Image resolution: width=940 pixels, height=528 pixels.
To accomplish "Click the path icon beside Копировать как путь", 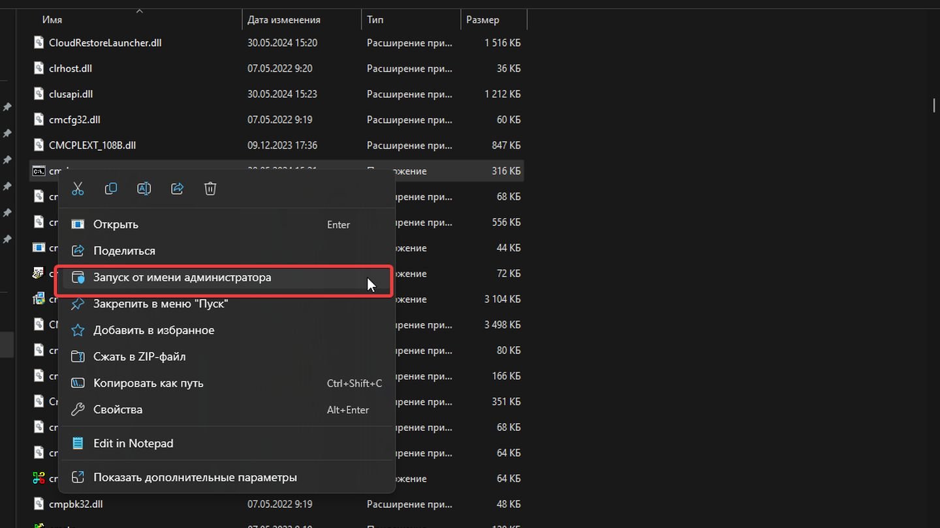I will pyautogui.click(x=78, y=383).
